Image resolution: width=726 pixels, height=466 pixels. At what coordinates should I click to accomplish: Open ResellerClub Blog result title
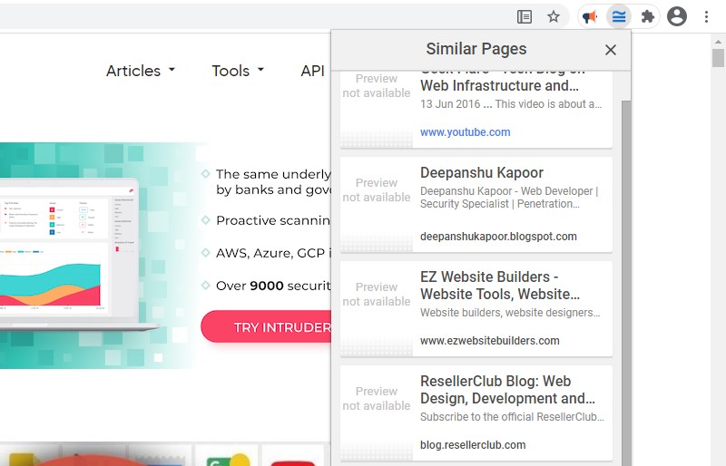click(507, 390)
